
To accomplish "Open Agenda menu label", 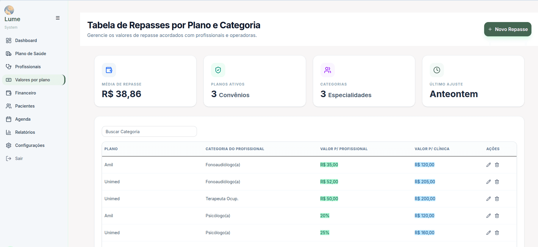I will (23, 119).
